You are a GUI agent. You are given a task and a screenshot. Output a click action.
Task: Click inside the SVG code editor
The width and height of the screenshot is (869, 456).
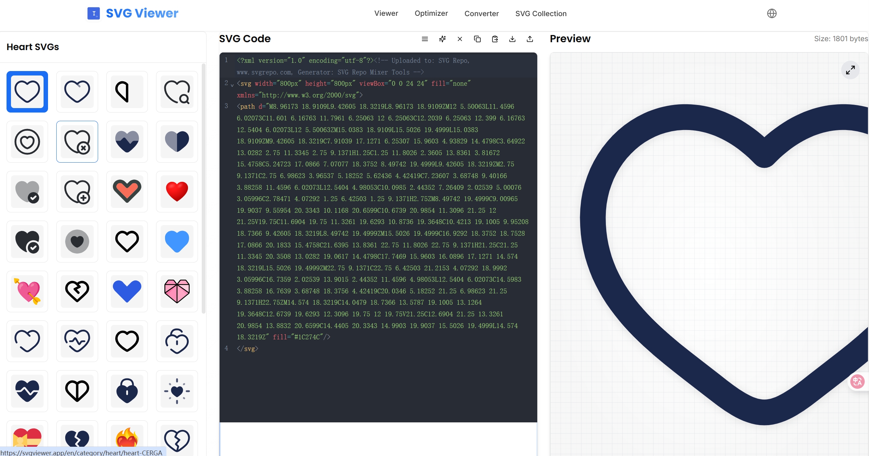[x=378, y=237]
